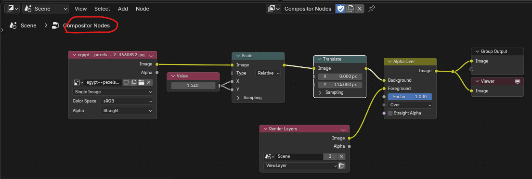This screenshot has height=179, width=532.
Task: Render the active scene with ViewLayer button icon
Action: [342, 166]
